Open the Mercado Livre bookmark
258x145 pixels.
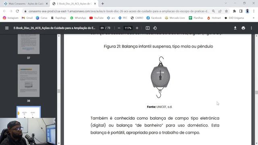tap(175, 18)
